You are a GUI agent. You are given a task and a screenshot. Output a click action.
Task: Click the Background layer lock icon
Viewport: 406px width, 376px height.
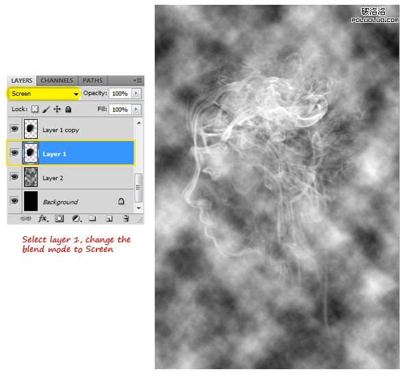point(121,201)
